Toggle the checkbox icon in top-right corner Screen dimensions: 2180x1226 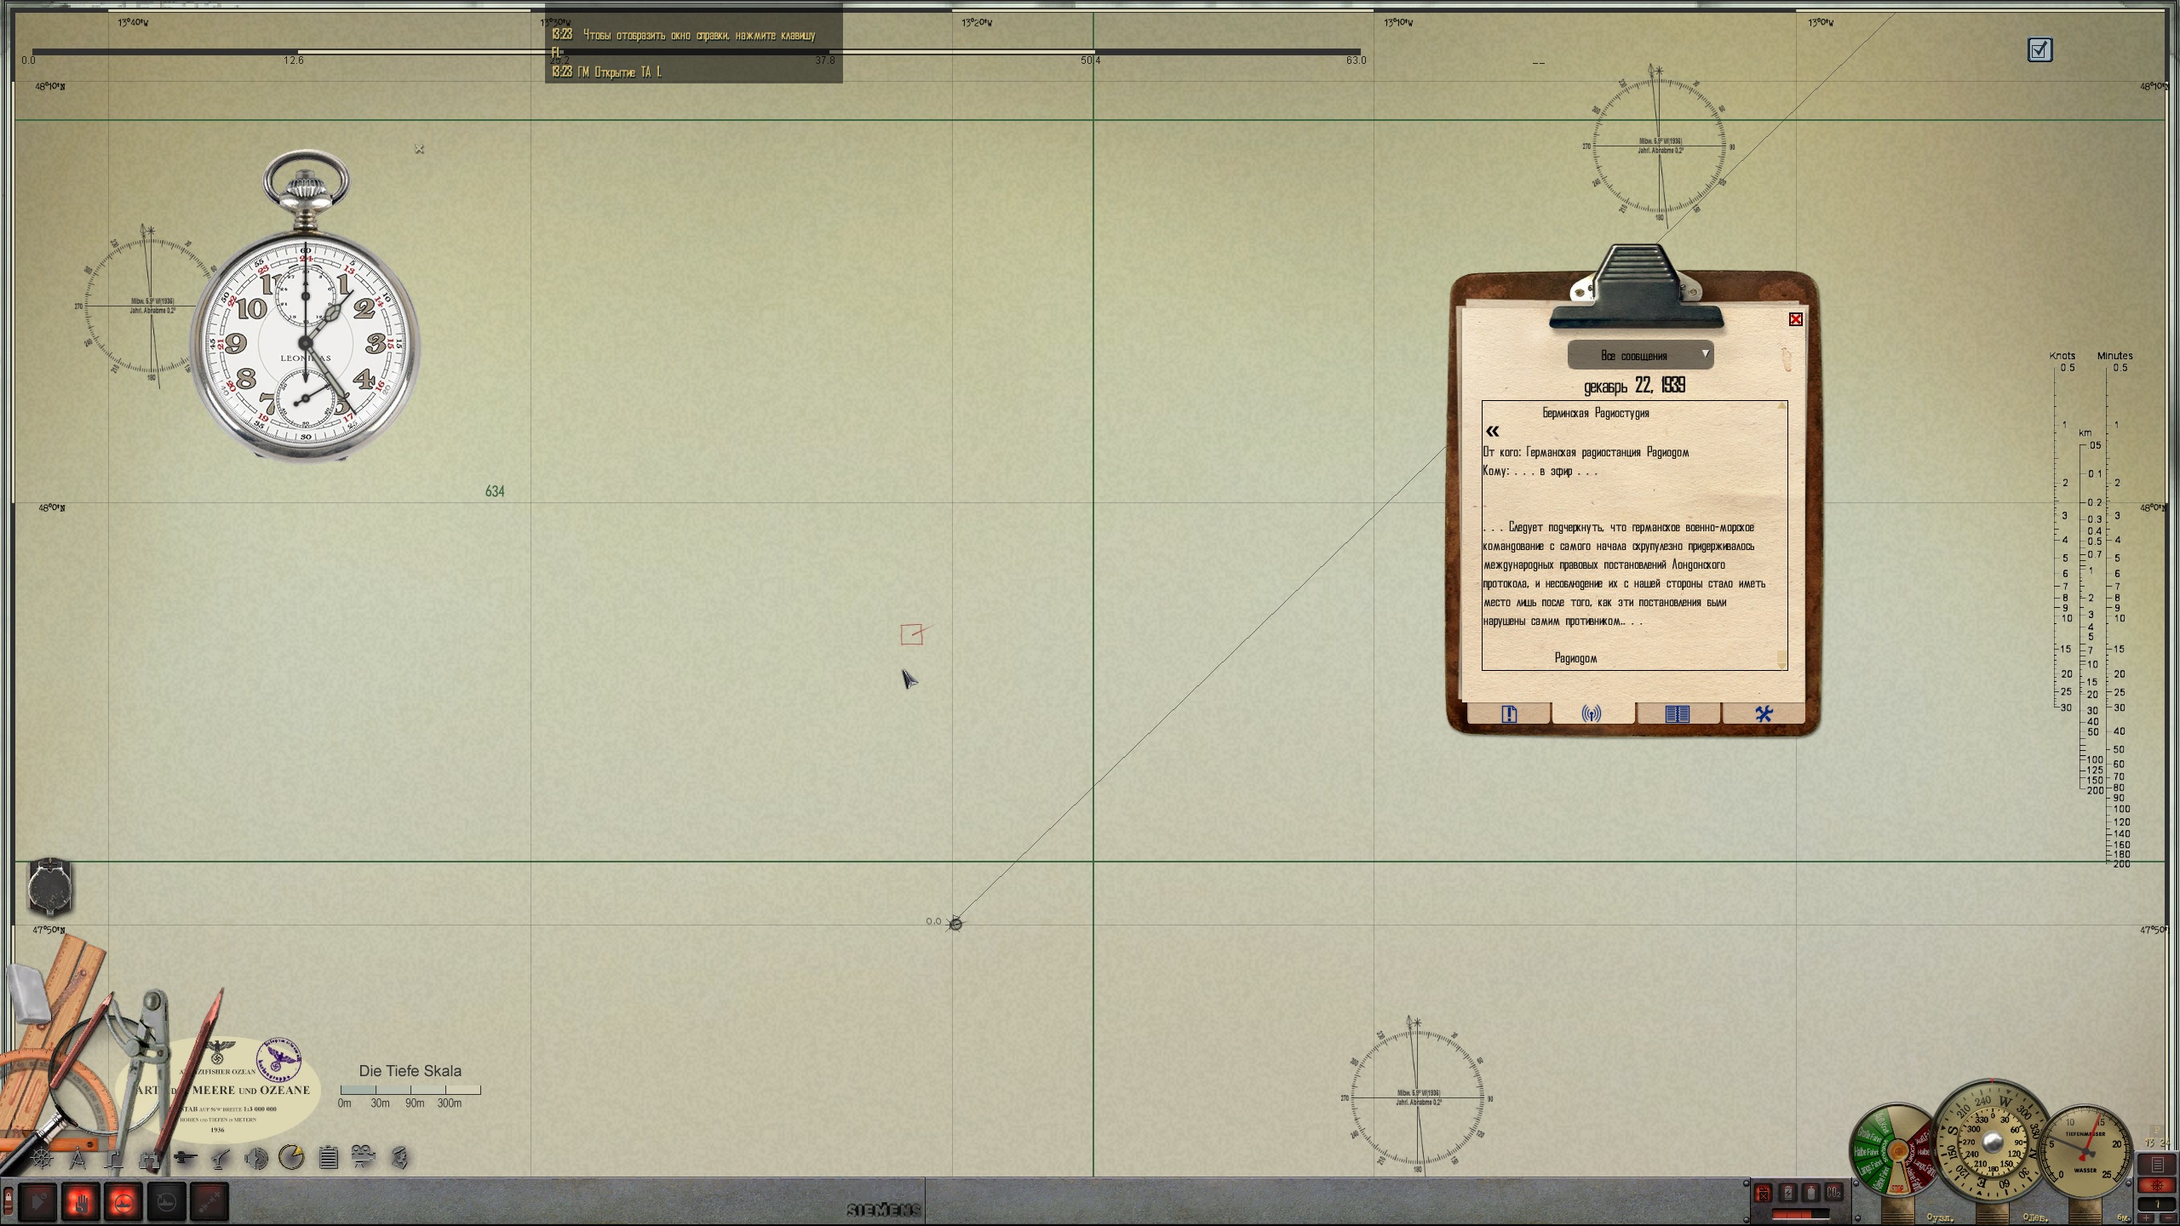2039,50
